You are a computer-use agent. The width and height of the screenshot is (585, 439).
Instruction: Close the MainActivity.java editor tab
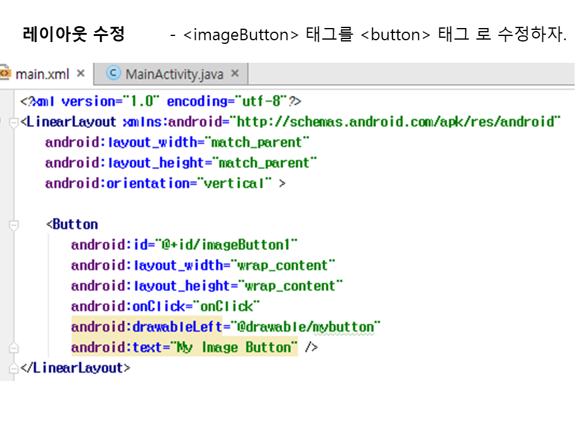click(x=235, y=74)
